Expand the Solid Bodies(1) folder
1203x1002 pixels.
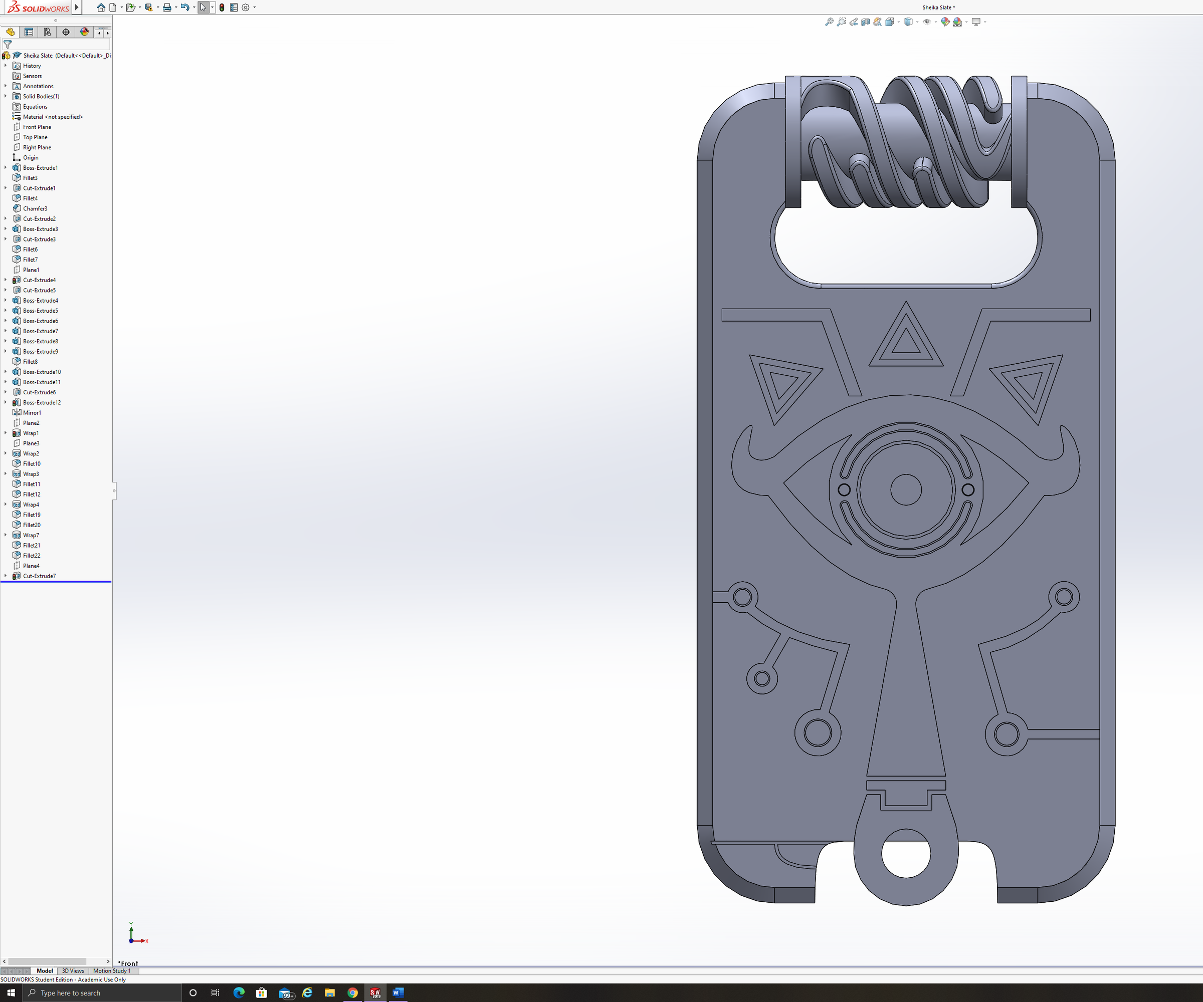click(x=6, y=96)
